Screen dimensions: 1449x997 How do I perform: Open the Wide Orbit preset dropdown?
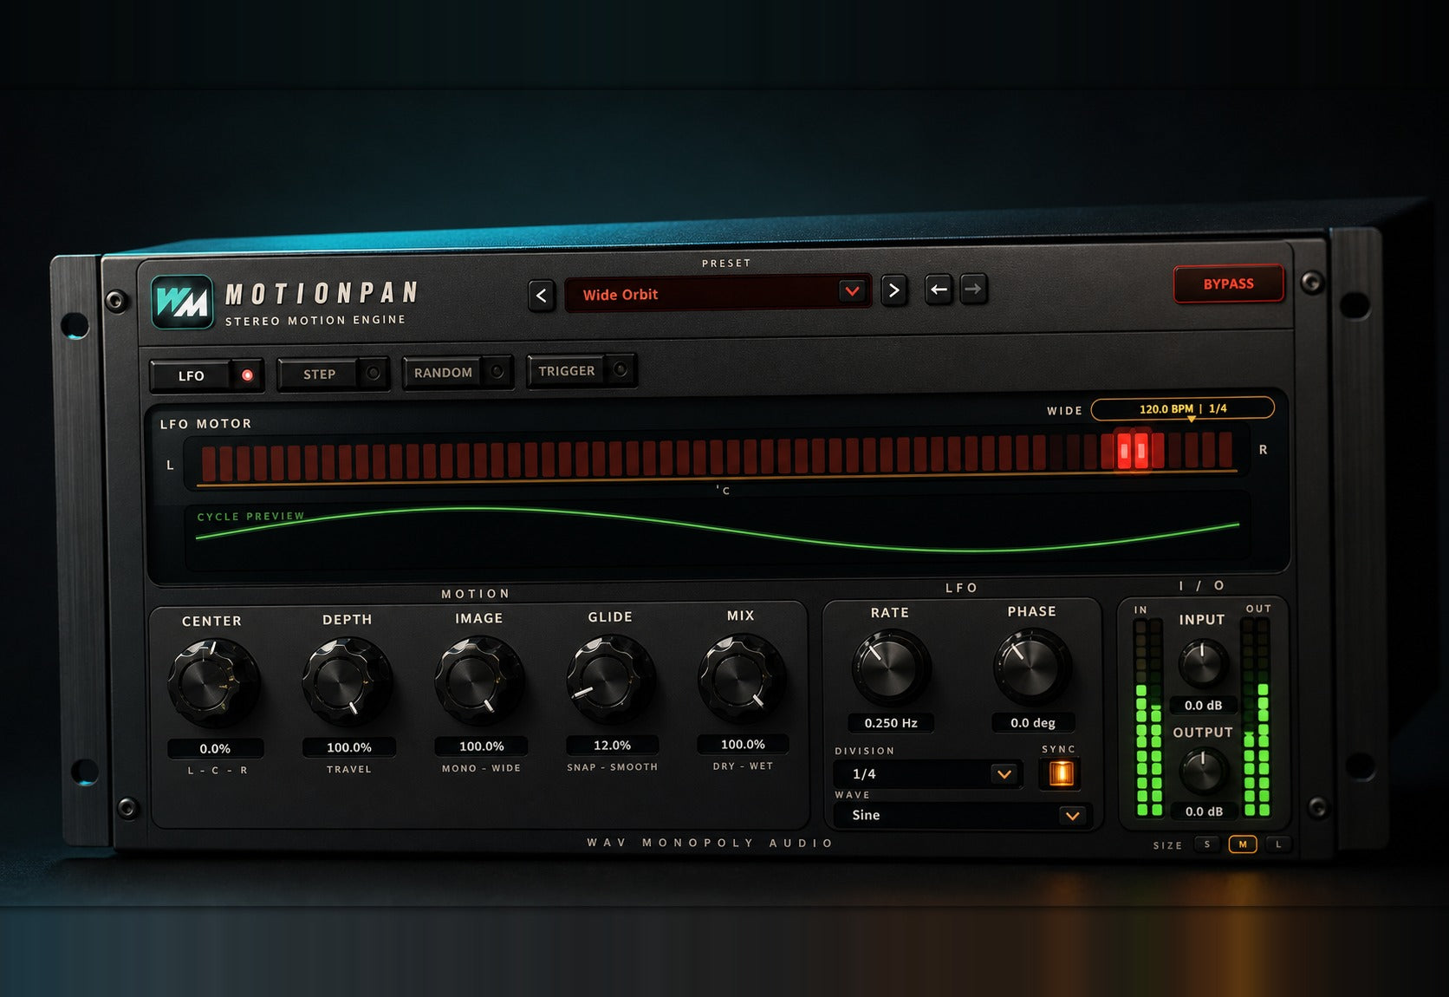718,294
